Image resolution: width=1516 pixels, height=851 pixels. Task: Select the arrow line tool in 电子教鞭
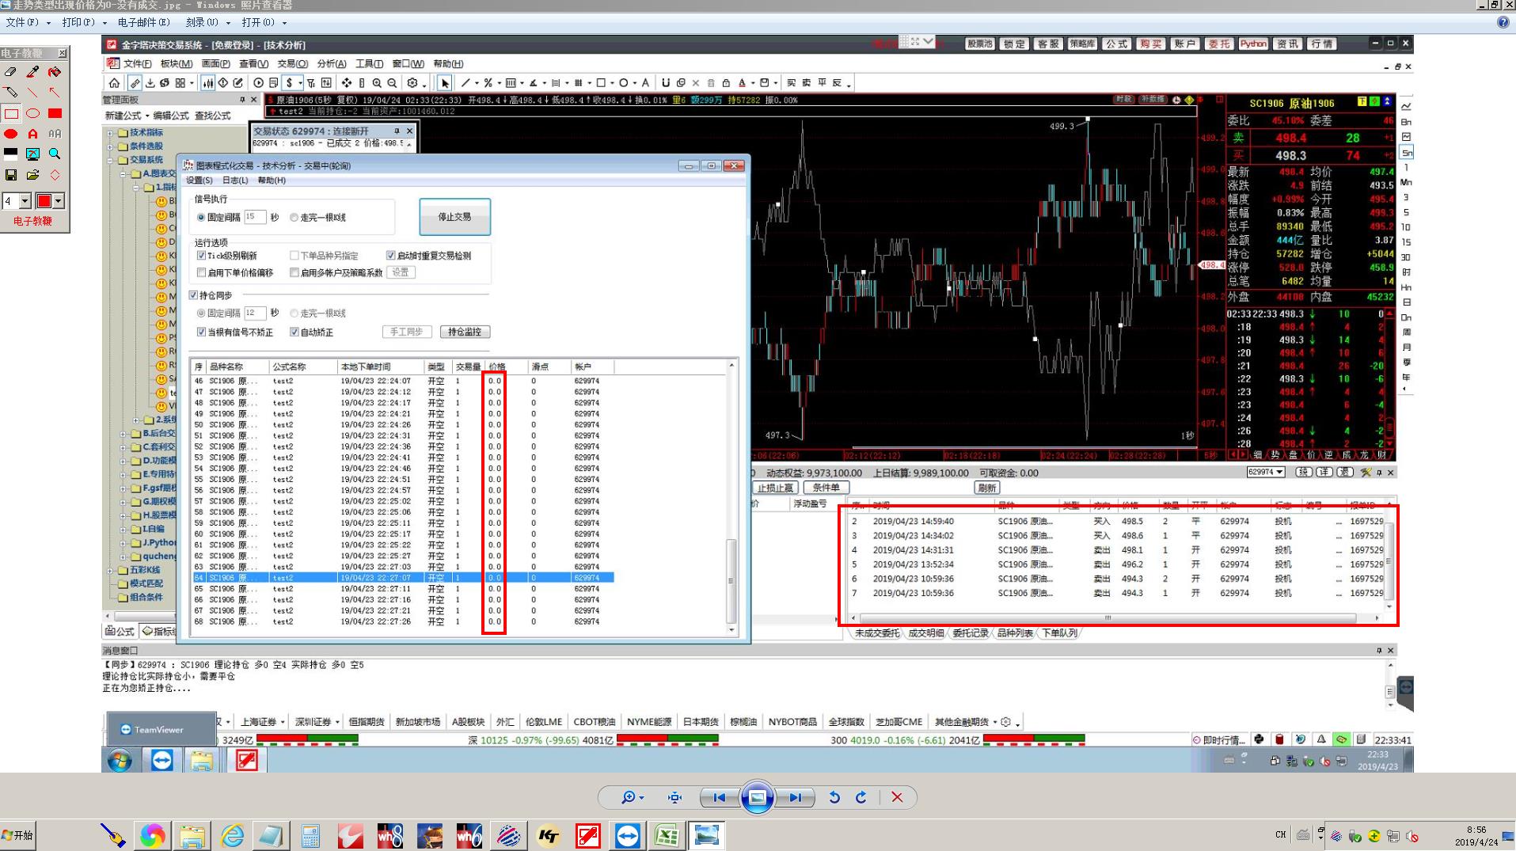click(x=55, y=93)
